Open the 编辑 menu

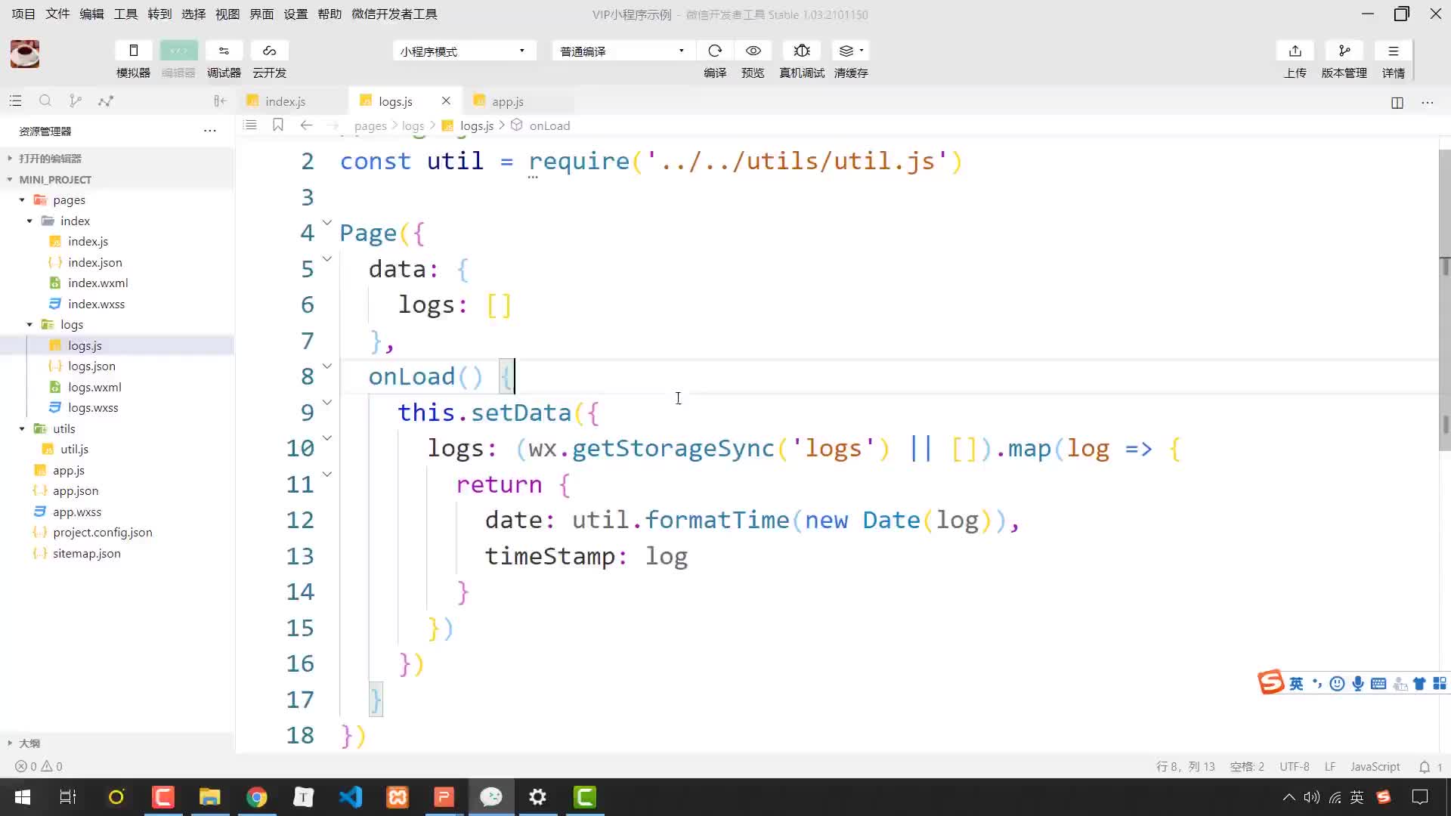91,14
